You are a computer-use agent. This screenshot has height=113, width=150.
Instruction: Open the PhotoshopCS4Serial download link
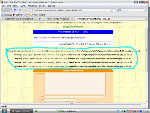(x=59, y=38)
